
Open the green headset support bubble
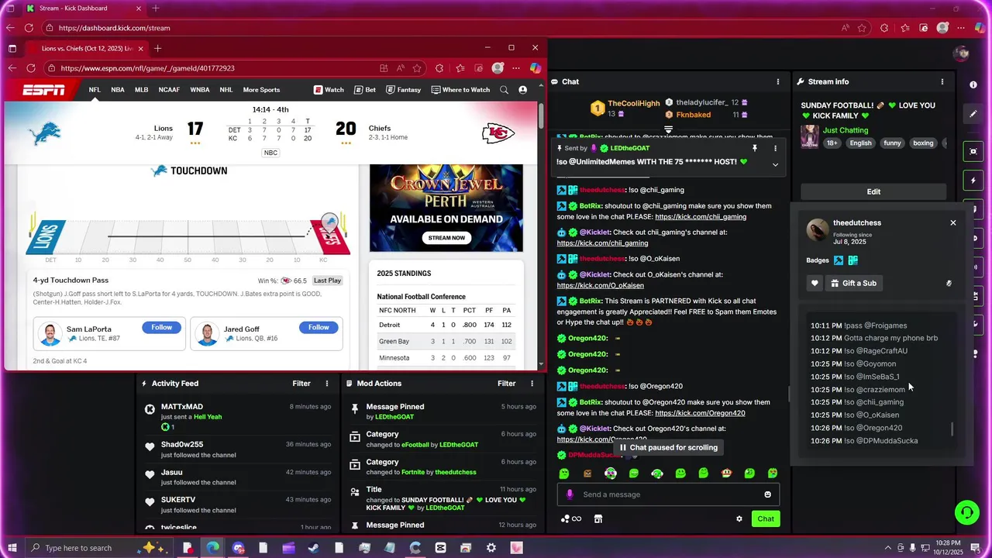tap(966, 512)
